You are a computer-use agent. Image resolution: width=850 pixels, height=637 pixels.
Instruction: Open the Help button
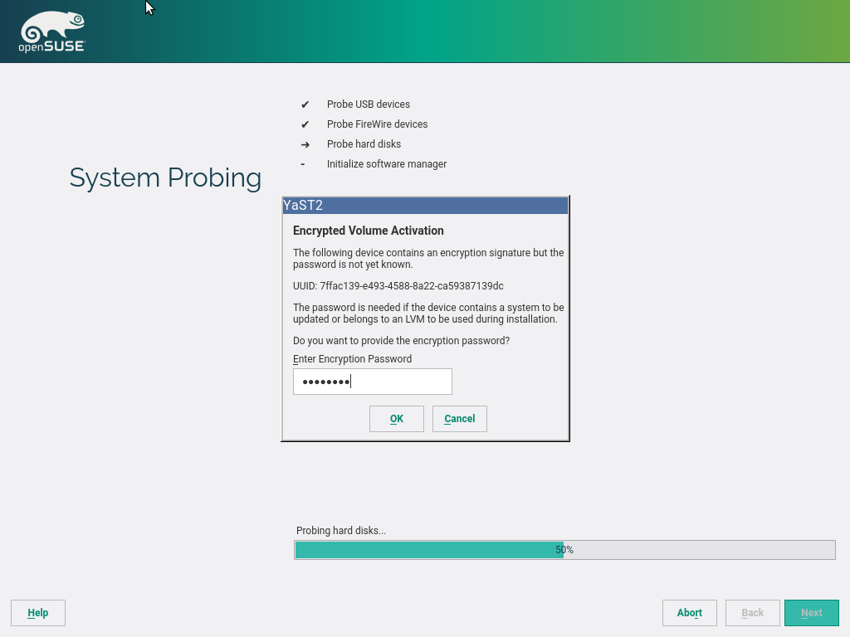(x=38, y=613)
